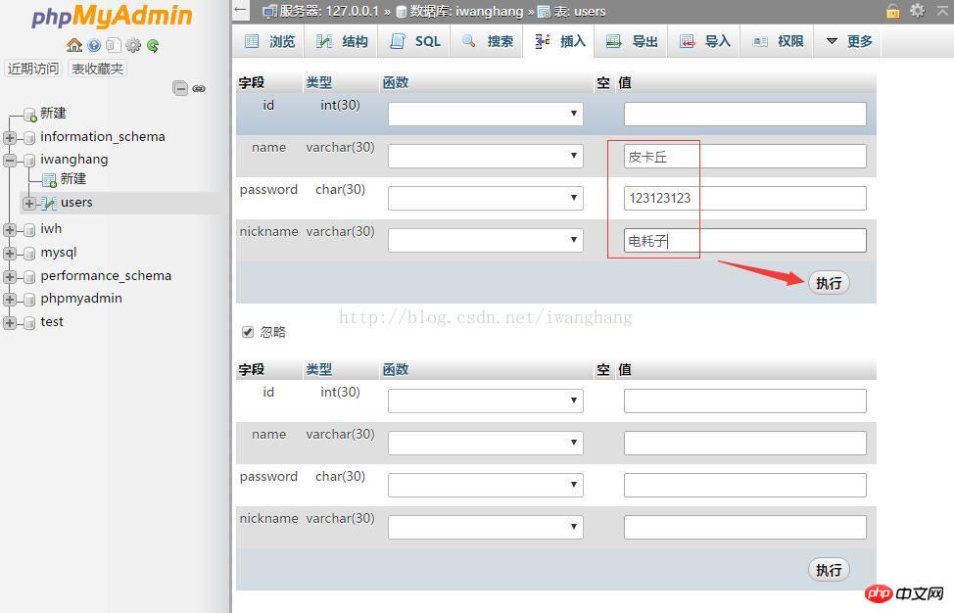Screen dimensions: 954x613
Task: Expand the users table node
Action: click(28, 204)
